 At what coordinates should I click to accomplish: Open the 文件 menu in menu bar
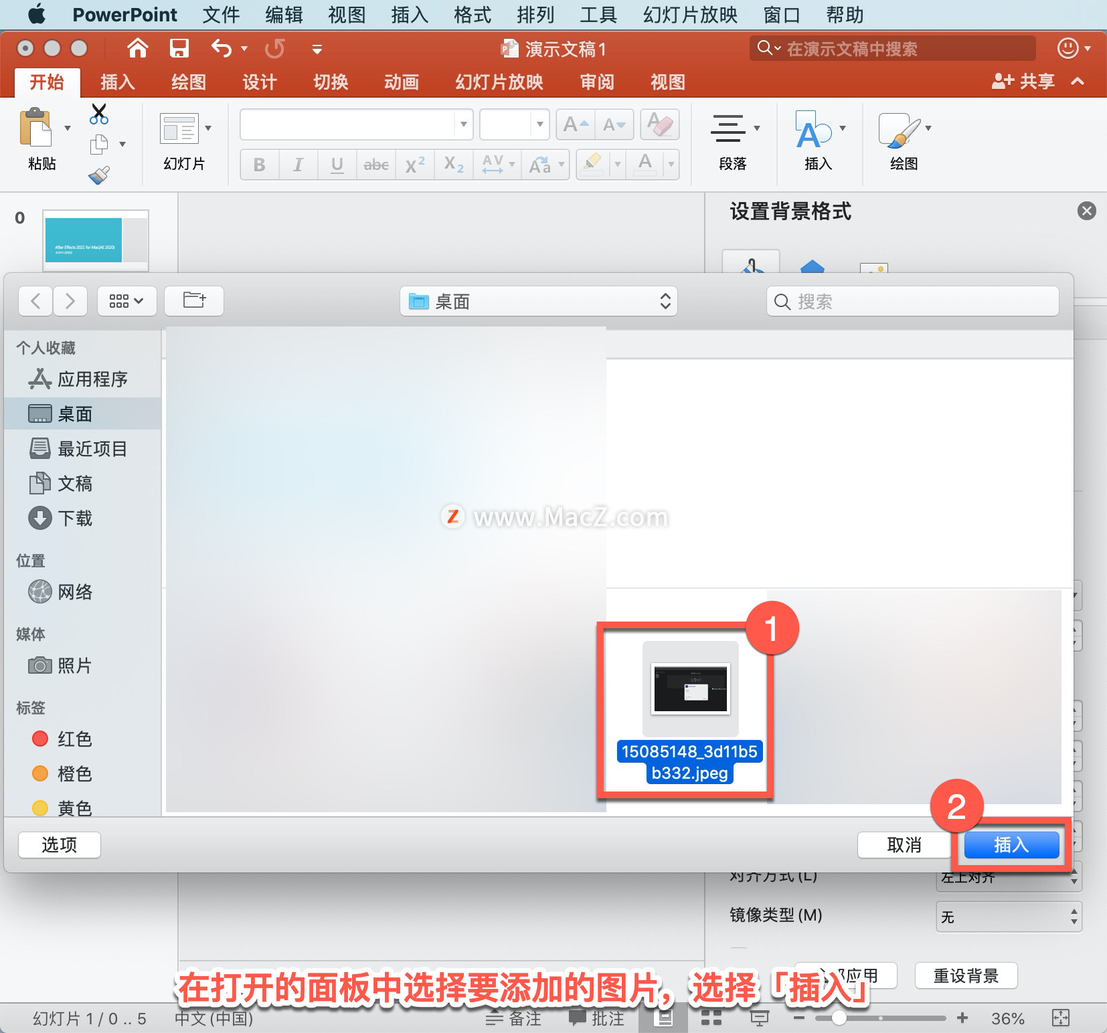[x=221, y=14]
